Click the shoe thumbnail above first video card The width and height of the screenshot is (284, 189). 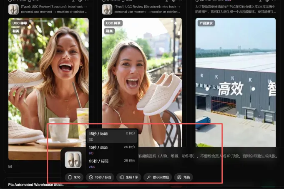[x=13, y=9]
